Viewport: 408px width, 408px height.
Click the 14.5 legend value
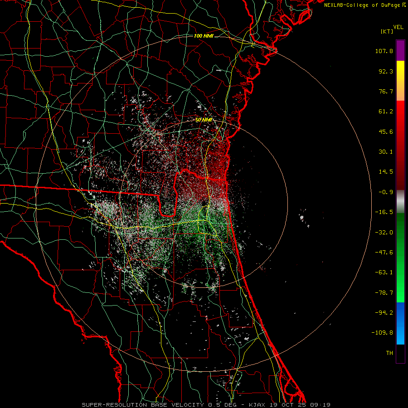[386, 172]
